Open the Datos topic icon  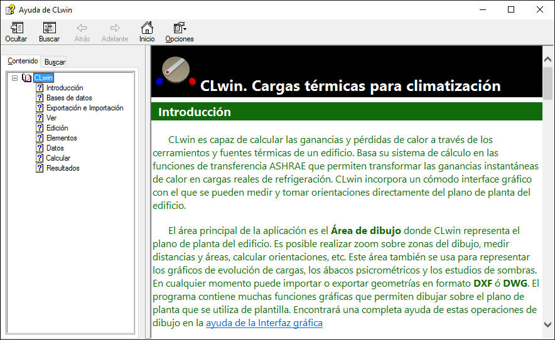click(x=40, y=148)
